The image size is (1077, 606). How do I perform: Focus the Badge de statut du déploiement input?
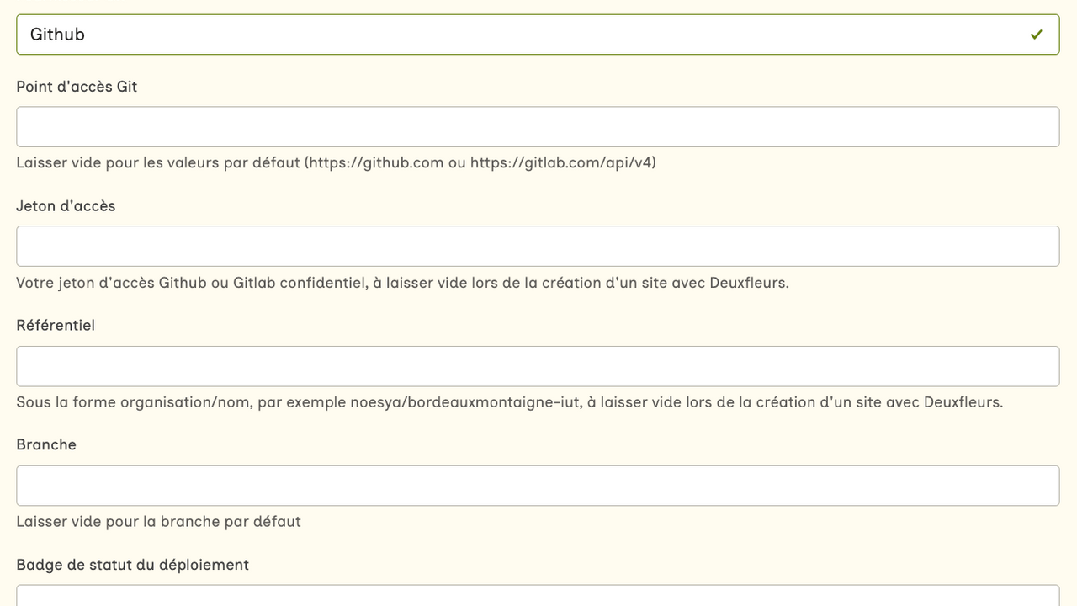[x=538, y=596]
